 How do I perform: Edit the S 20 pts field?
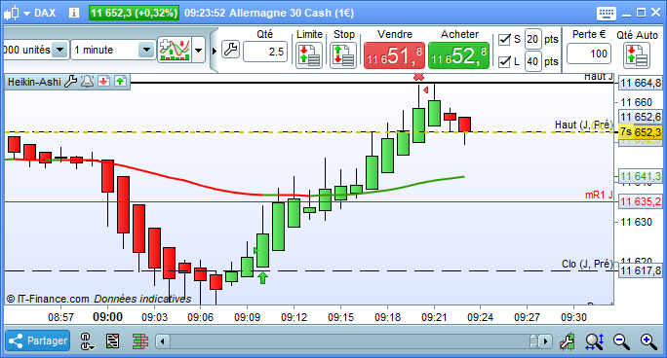click(x=533, y=40)
